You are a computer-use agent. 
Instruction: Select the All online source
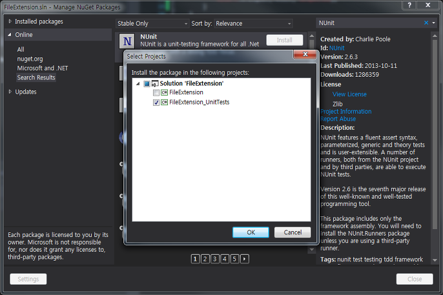pyautogui.click(x=21, y=50)
